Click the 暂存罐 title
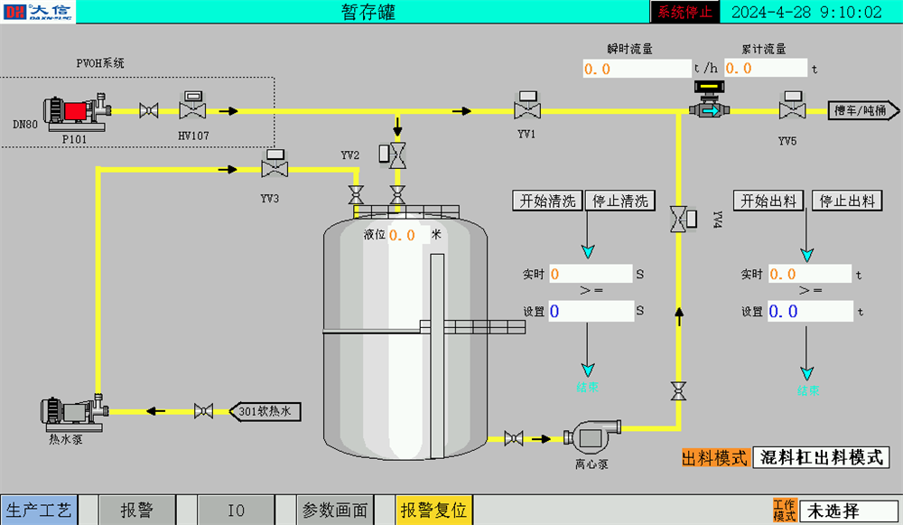This screenshot has height=525, width=903. 368,12
